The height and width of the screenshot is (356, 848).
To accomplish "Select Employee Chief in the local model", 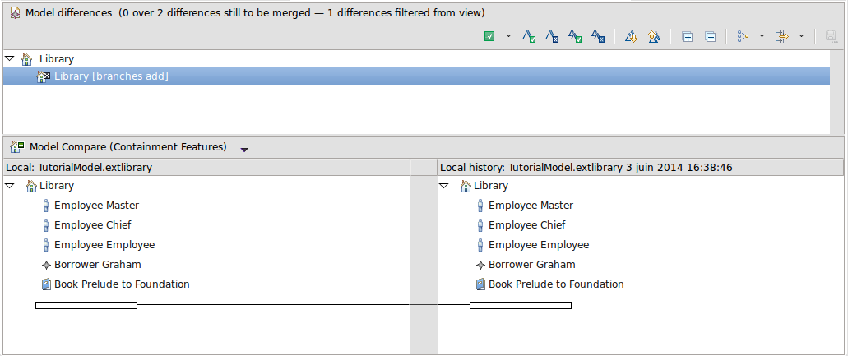I will [x=92, y=225].
